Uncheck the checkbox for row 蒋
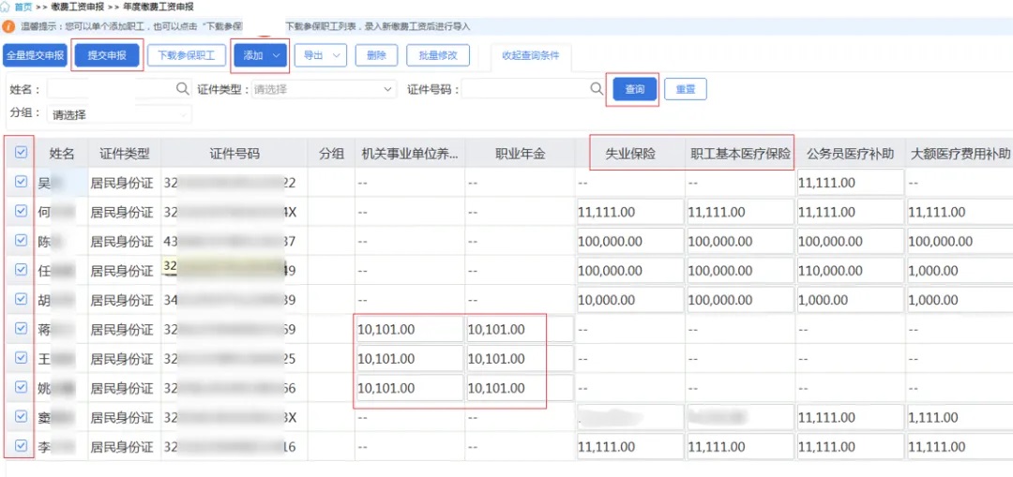 [x=22, y=329]
